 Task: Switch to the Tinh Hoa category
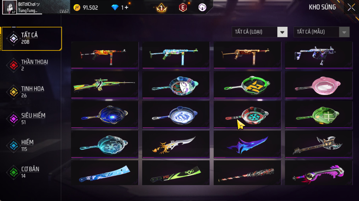click(31, 92)
